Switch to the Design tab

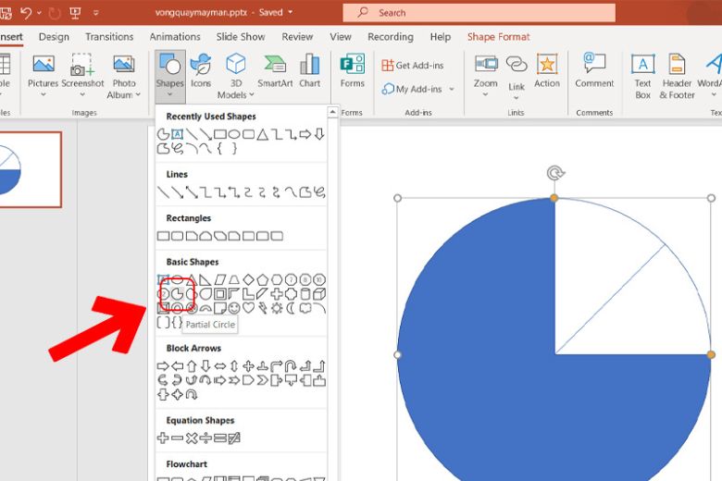(54, 37)
